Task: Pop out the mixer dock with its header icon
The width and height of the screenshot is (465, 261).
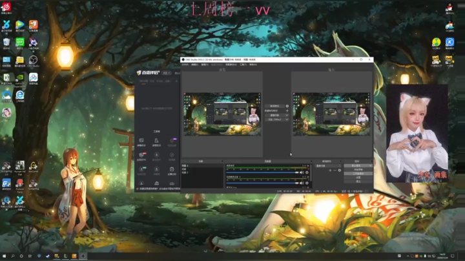Action: tap(311, 161)
